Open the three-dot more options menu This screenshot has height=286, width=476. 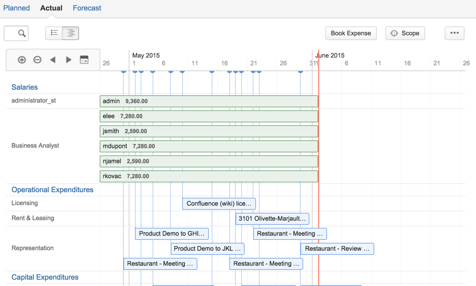tap(454, 33)
